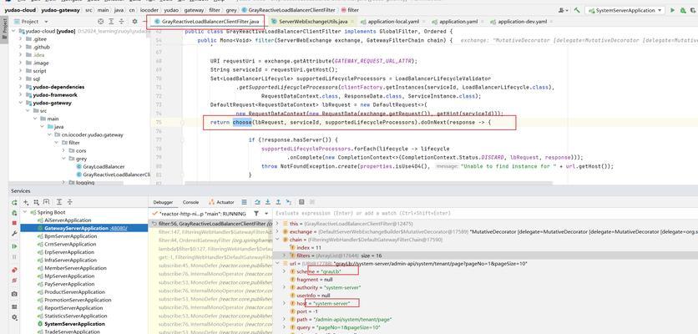Open Project panel gear settings

134,22
